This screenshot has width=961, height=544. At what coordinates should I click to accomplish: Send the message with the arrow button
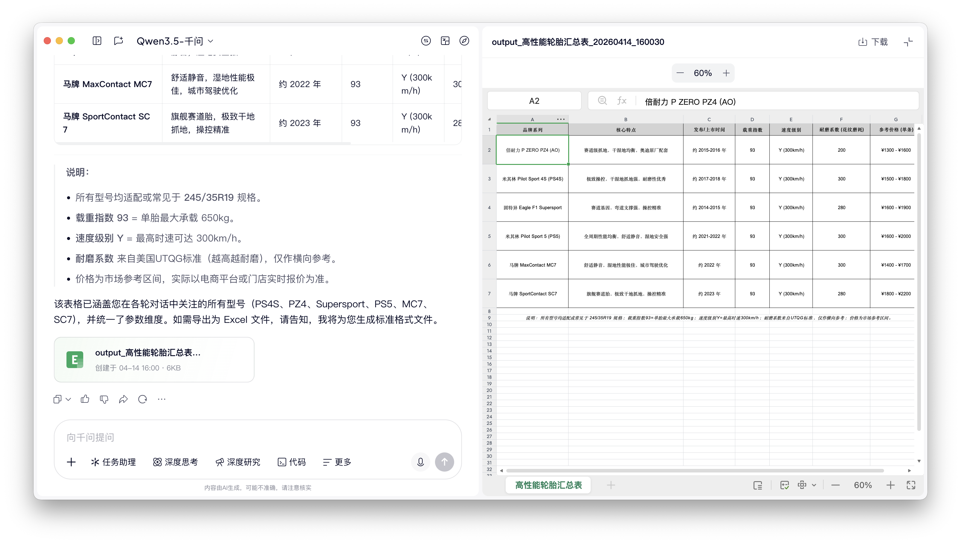coord(445,462)
